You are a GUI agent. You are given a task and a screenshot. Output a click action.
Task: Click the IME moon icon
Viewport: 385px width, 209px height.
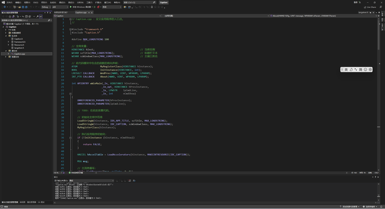coord(351,69)
